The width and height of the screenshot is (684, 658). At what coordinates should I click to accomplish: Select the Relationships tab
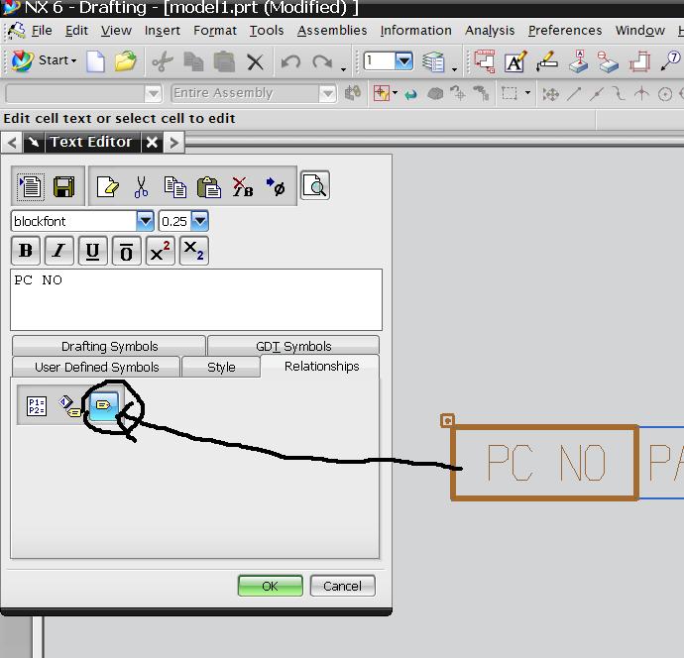coord(321,366)
